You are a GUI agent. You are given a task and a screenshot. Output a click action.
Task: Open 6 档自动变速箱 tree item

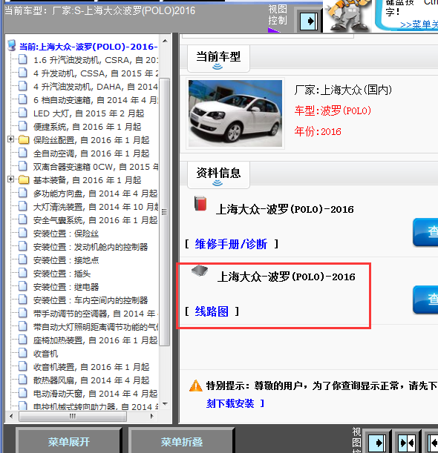[x=96, y=100]
